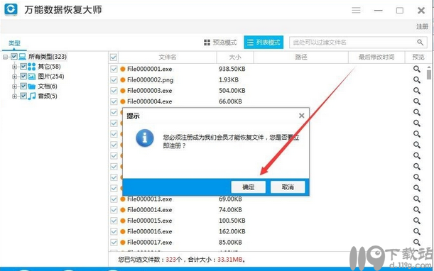
Task: Click the 取消 button
Action: point(288,187)
